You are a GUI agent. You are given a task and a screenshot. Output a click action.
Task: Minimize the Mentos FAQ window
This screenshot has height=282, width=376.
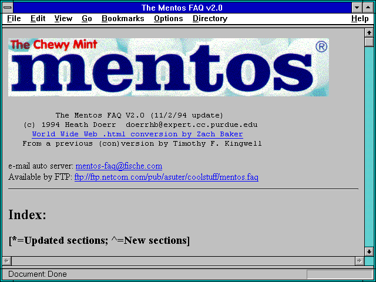tap(357, 8)
